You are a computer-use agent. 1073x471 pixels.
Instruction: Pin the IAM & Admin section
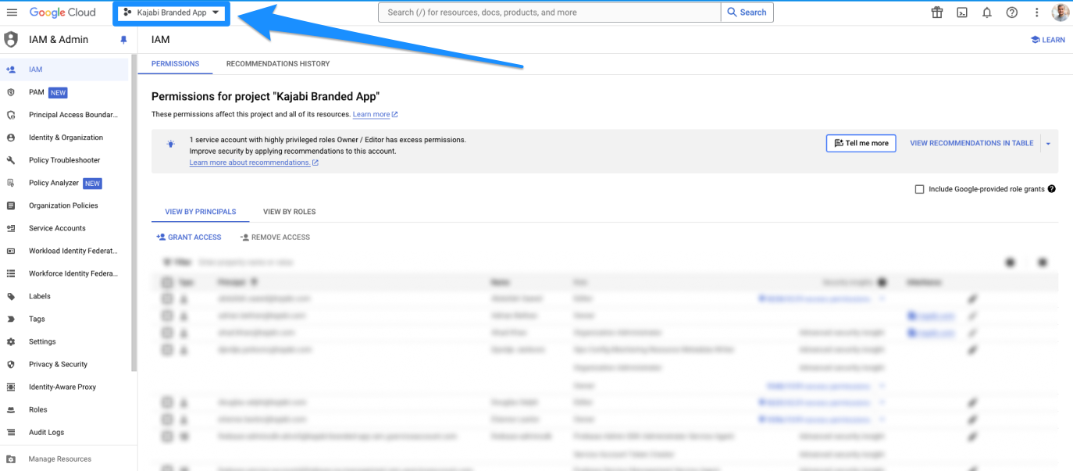tap(123, 39)
